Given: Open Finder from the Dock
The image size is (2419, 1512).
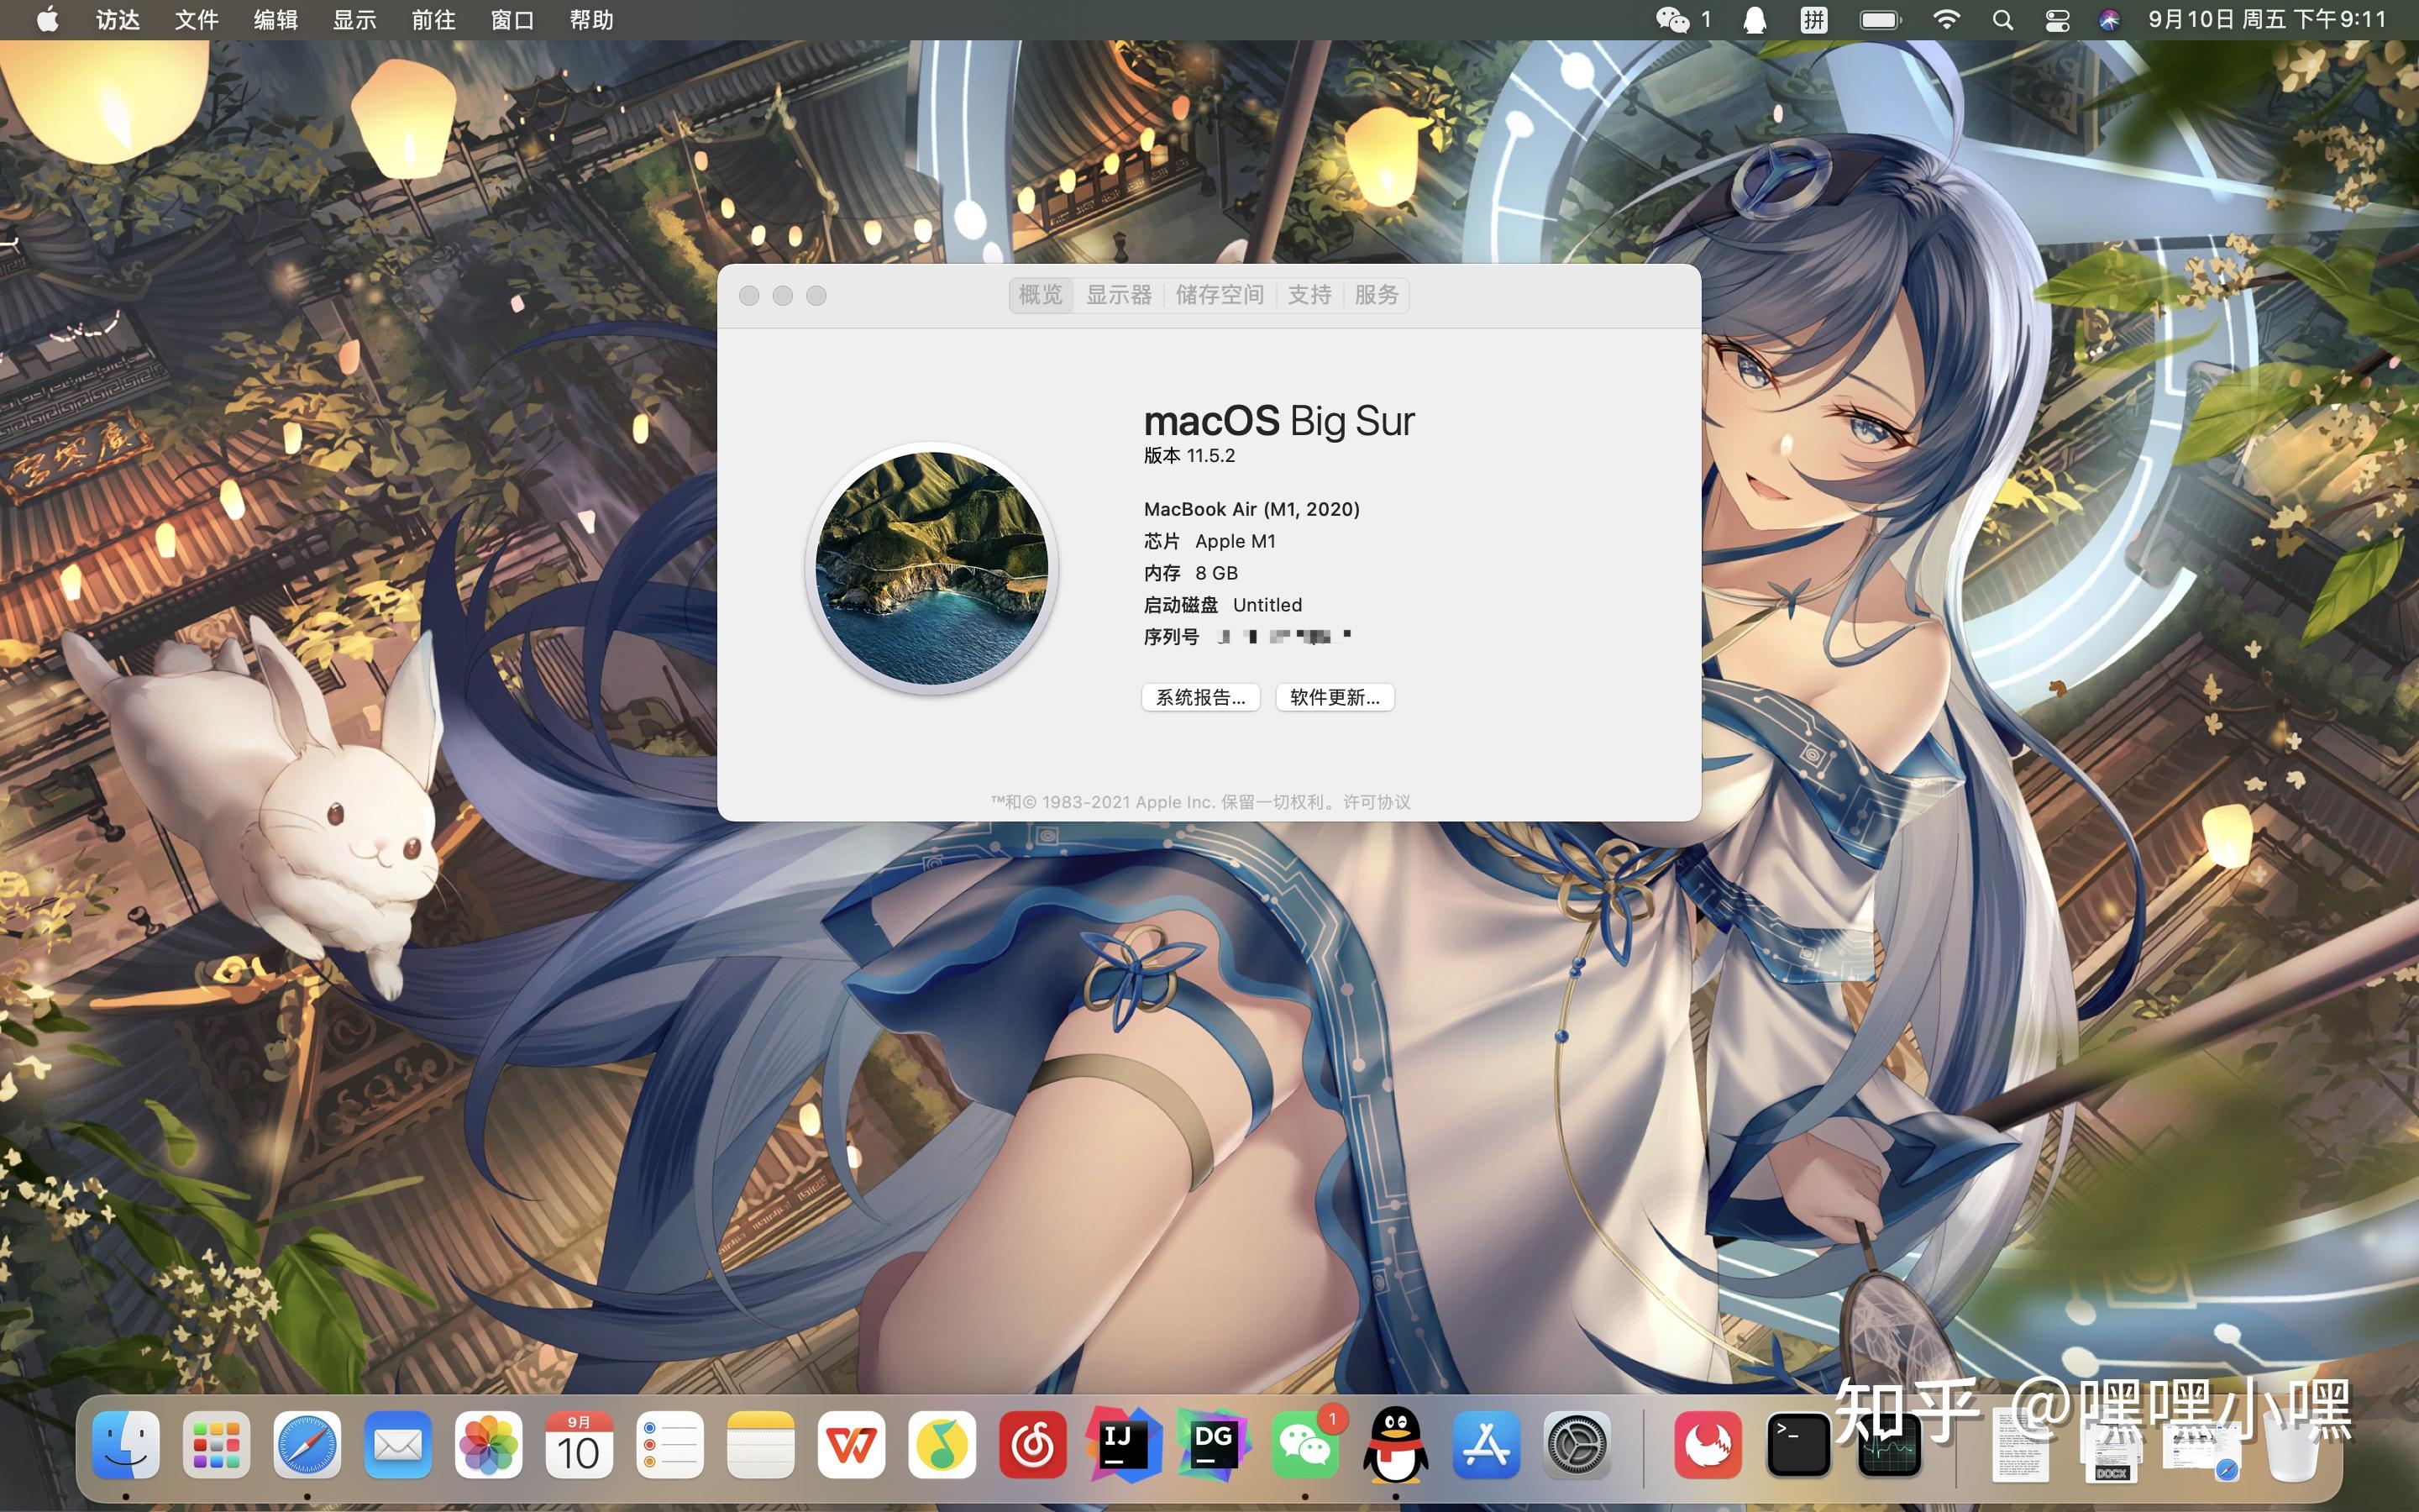Looking at the screenshot, I should [126, 1444].
